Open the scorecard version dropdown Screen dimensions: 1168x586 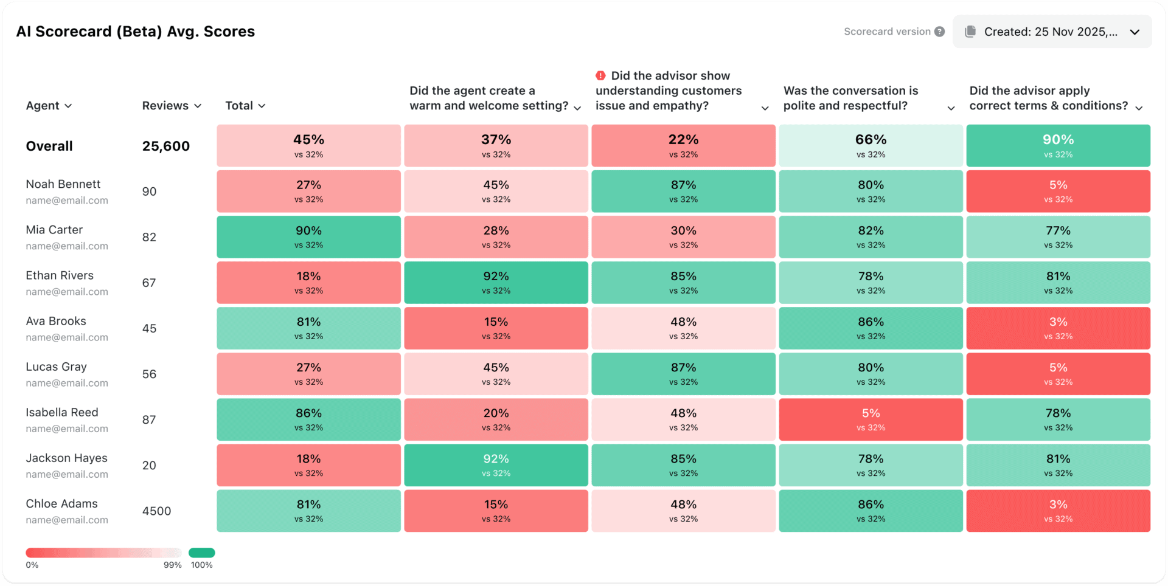click(x=1135, y=32)
